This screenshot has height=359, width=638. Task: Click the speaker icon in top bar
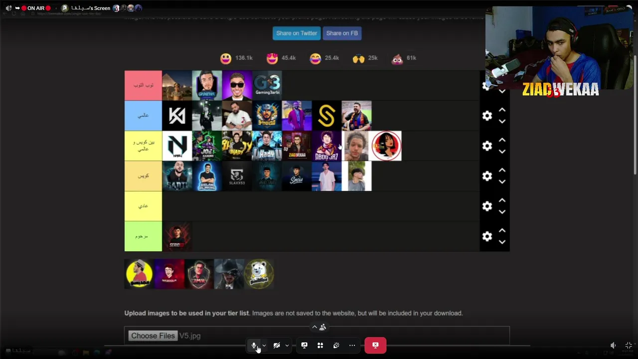click(8, 8)
